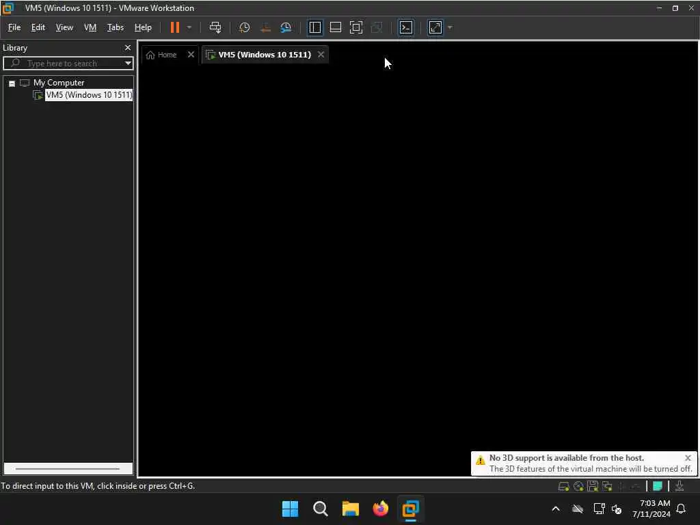Screen dimensions: 700x525
Task: Click the hard disk status bar icon
Action: coord(563,487)
